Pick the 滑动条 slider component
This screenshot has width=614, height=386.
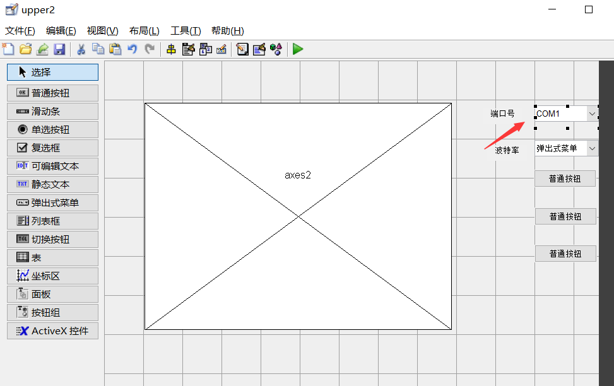[x=52, y=111]
